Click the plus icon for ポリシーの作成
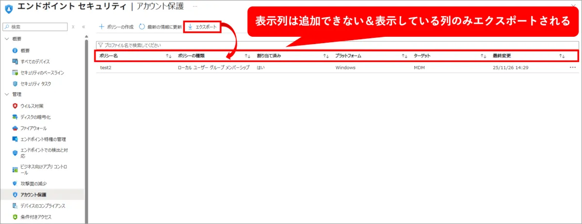This screenshot has width=582, height=224. [101, 27]
